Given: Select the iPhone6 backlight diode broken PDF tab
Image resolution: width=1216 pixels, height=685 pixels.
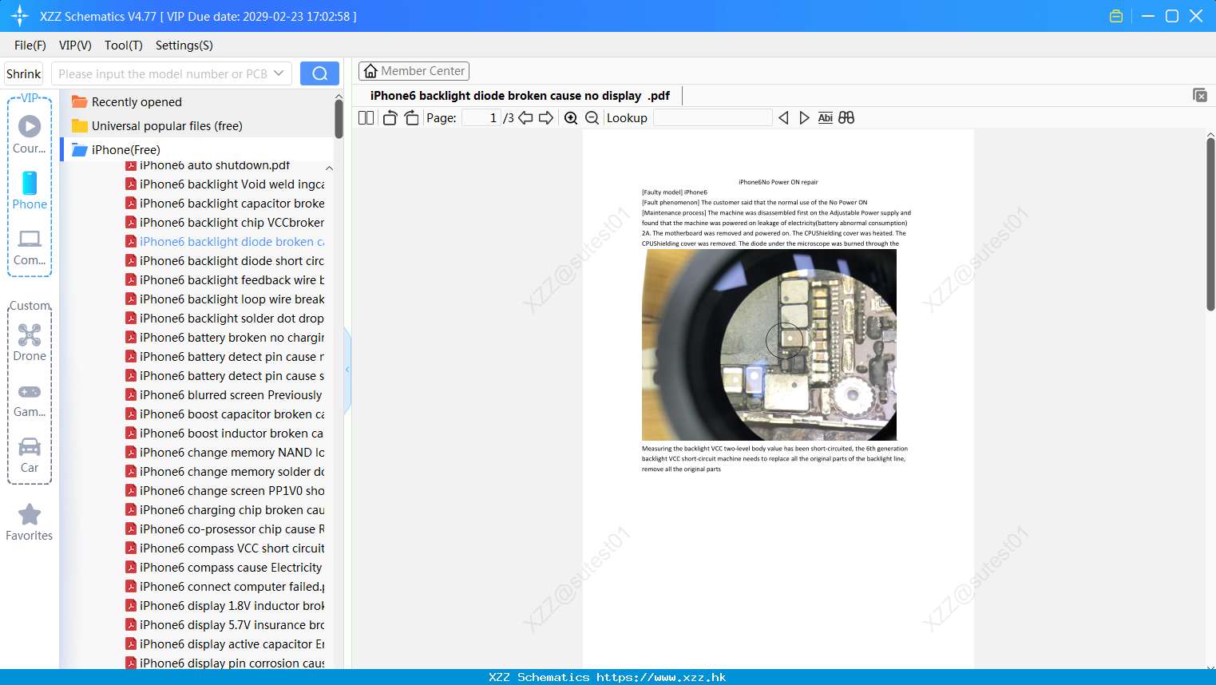Looking at the screenshot, I should [520, 96].
